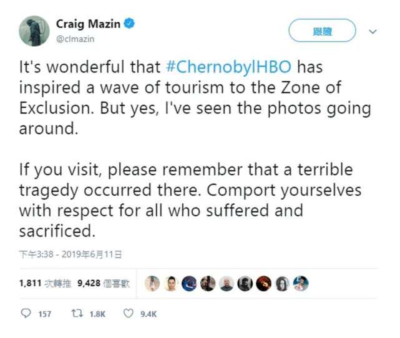The image size is (400, 338).
Task: View the 1,811 retweets list
Action: 46,283
